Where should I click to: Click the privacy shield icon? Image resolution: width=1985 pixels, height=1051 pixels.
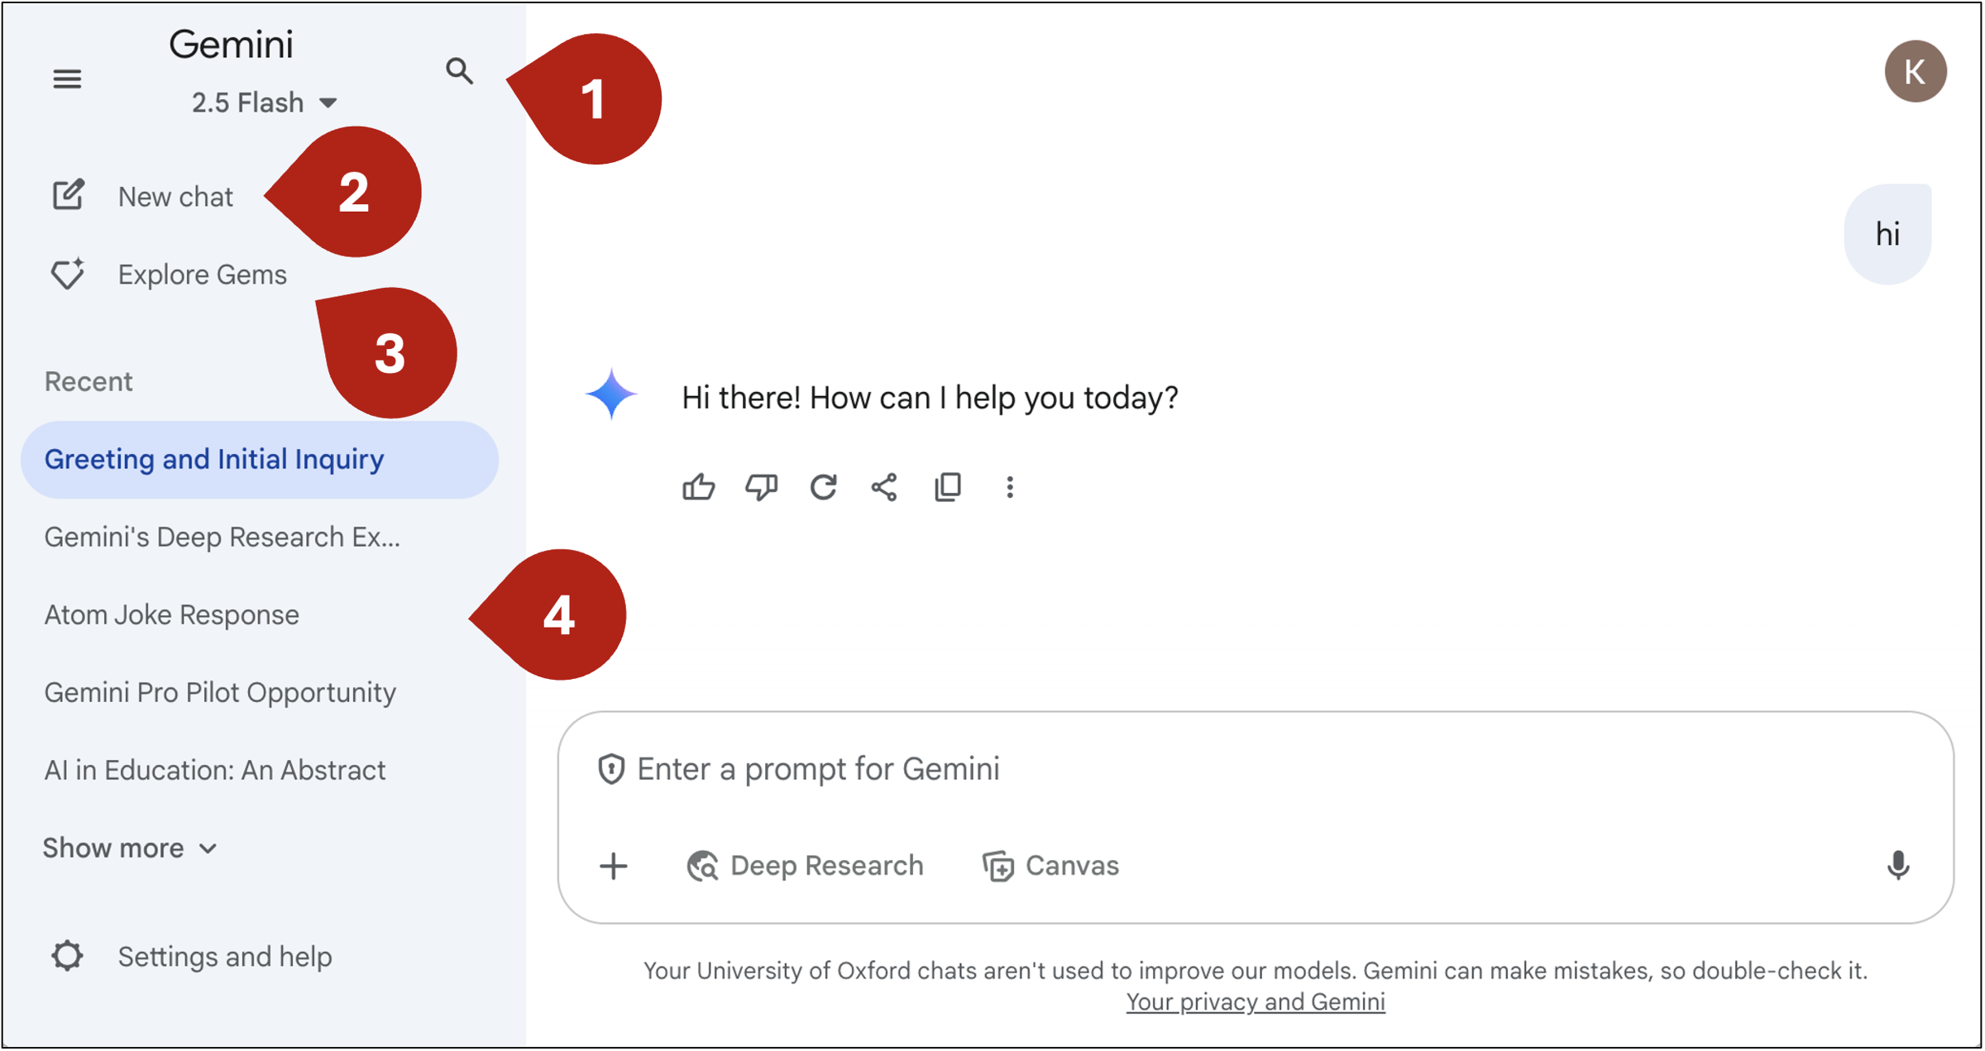(x=611, y=769)
